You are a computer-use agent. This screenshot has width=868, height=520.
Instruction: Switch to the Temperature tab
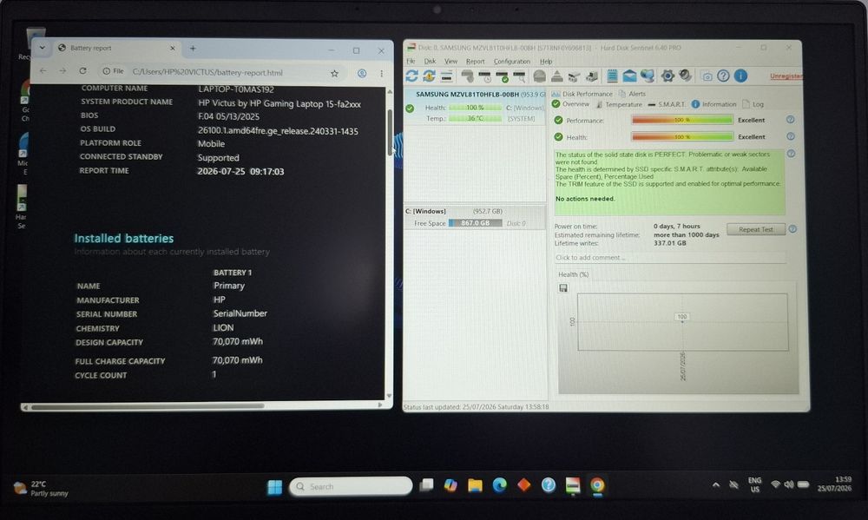pyautogui.click(x=619, y=104)
